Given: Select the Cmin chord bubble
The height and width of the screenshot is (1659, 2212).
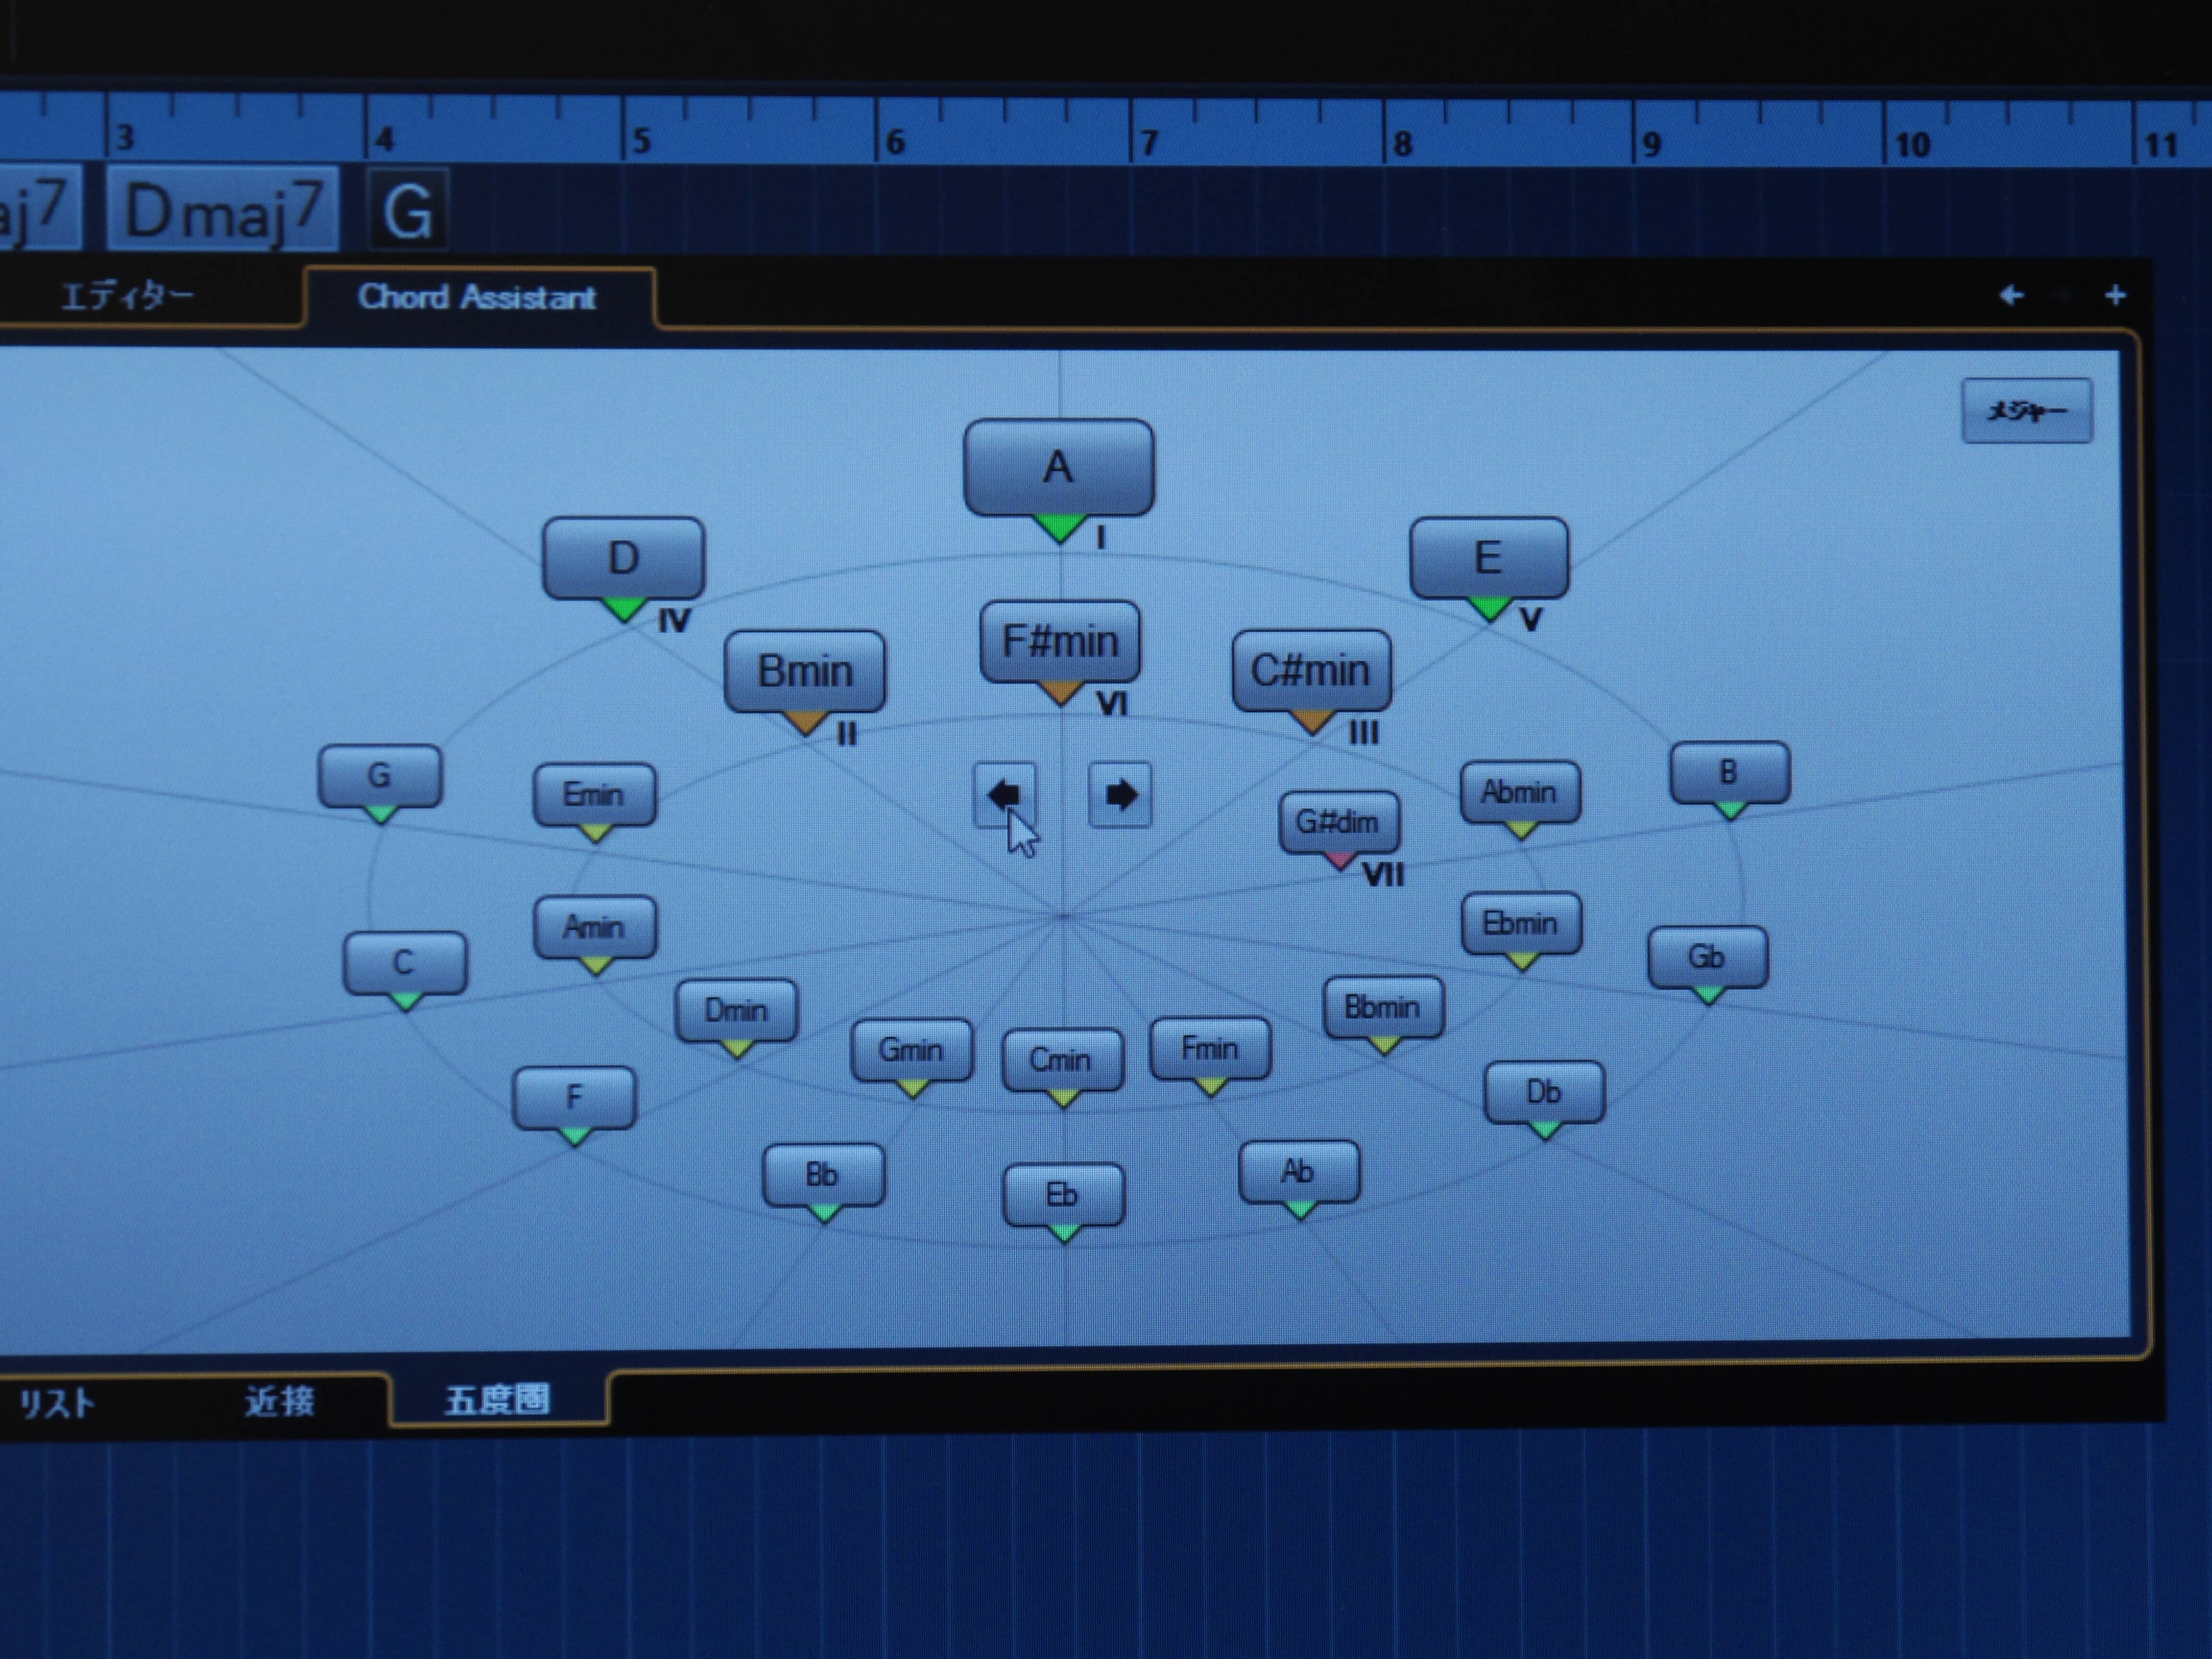Looking at the screenshot, I should (x=1062, y=1060).
